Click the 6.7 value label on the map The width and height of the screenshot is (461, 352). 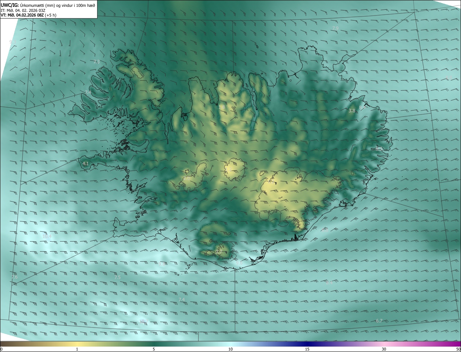coord(379,321)
